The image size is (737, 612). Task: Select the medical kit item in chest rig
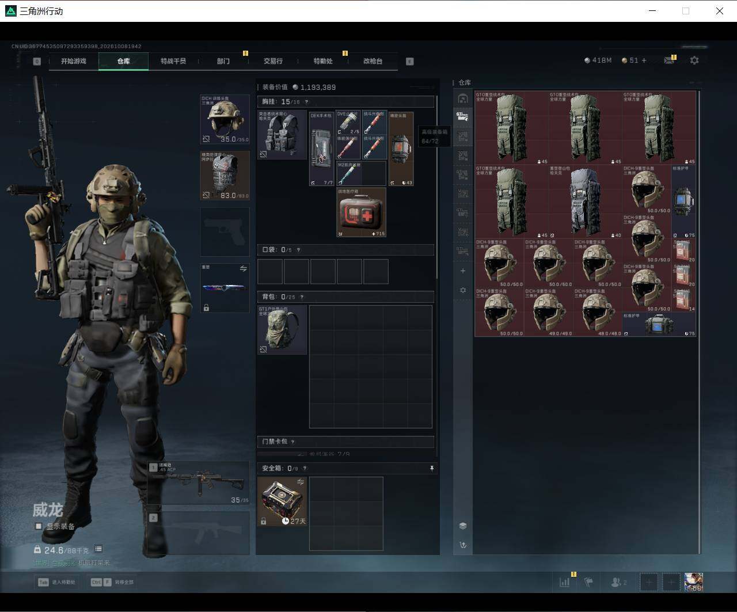click(x=361, y=212)
